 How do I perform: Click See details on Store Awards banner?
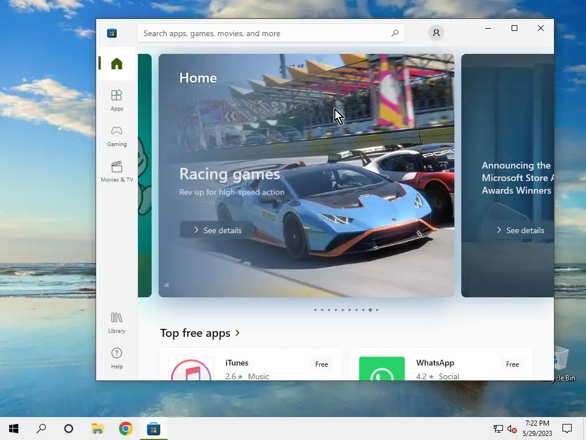coord(520,230)
